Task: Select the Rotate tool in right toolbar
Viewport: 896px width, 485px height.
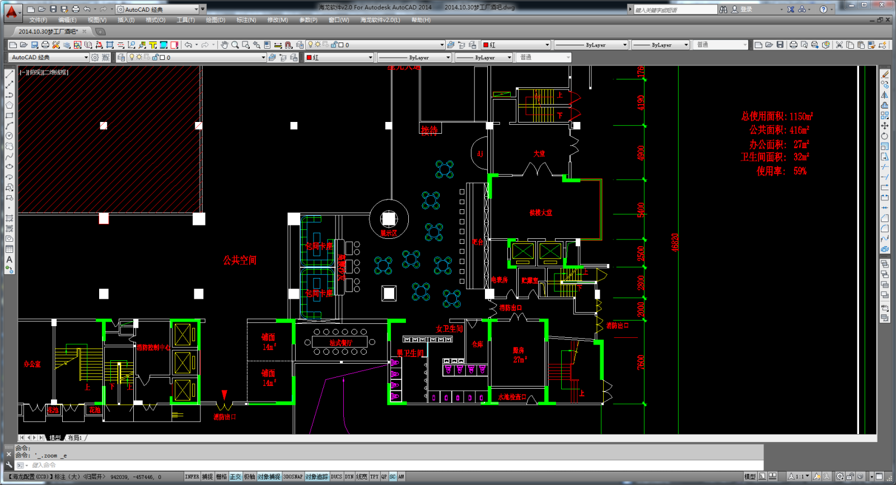Action: (885, 136)
